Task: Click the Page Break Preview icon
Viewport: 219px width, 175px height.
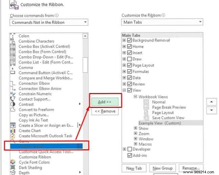Action: point(146,107)
